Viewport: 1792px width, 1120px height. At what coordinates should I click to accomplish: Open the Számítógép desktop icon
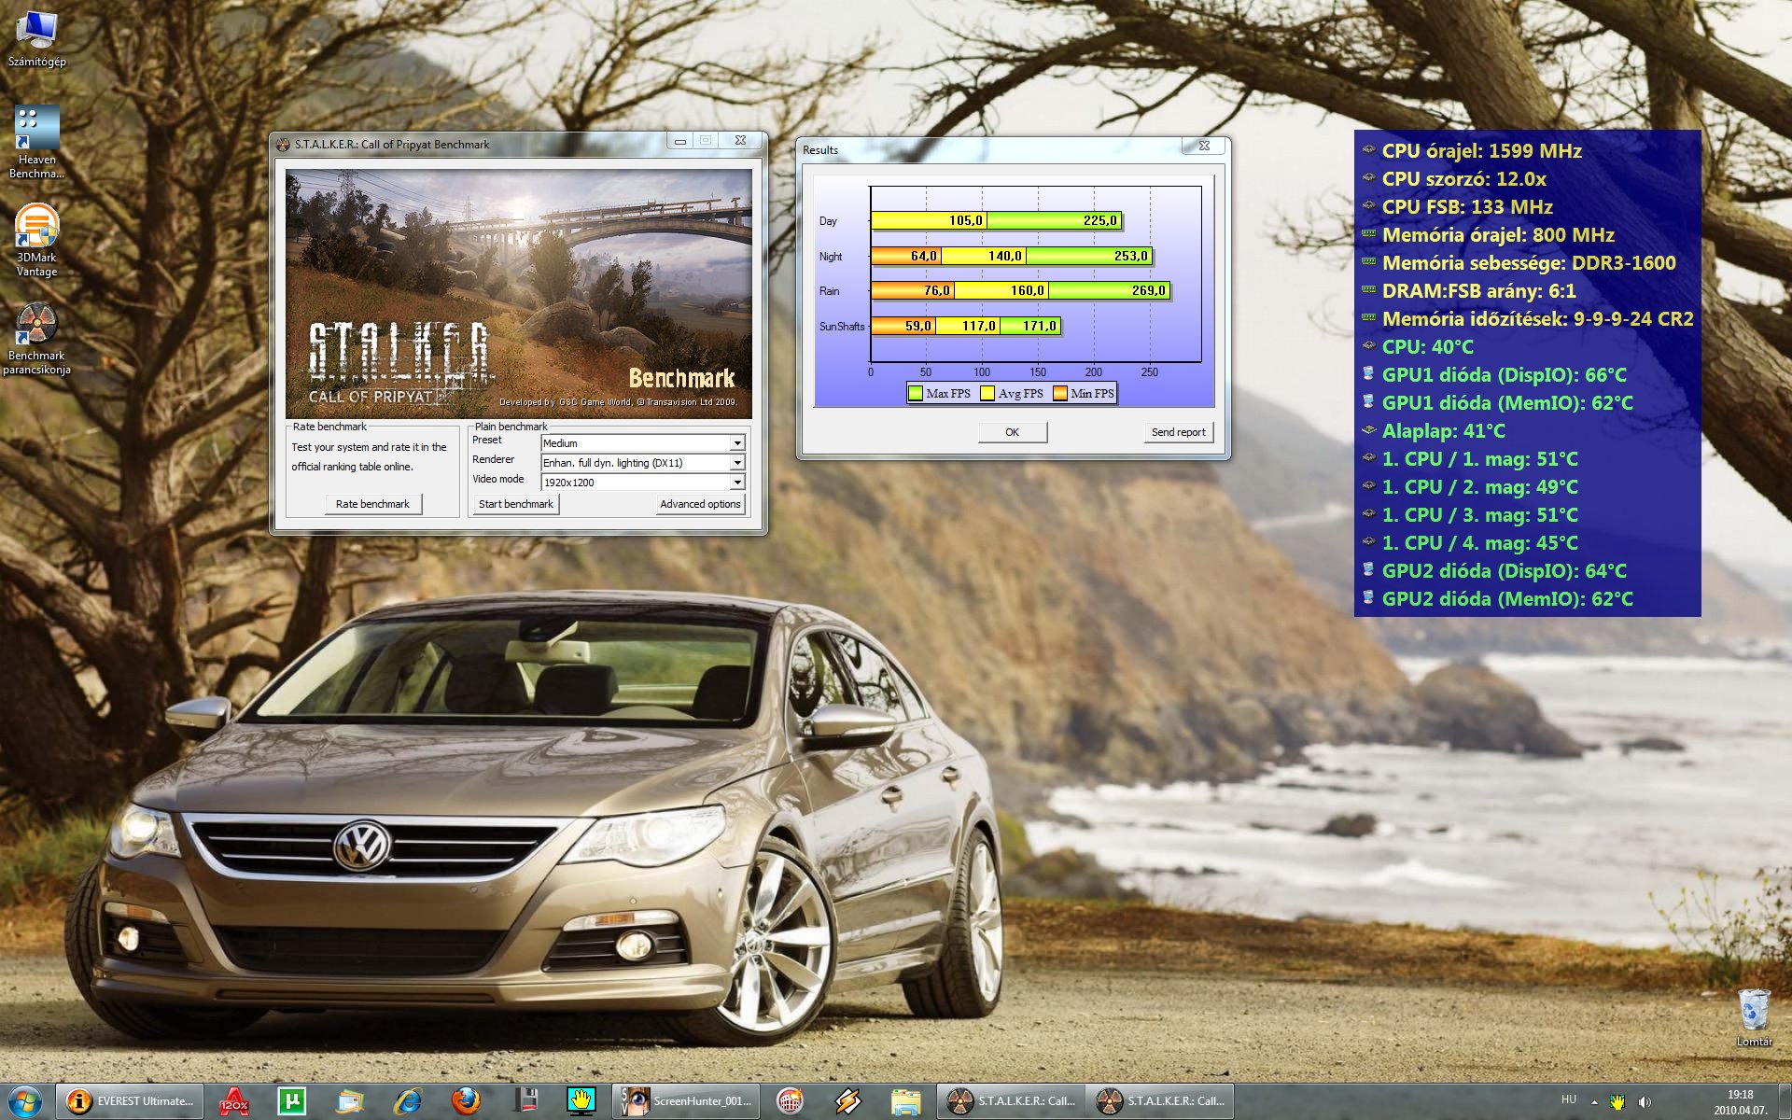(x=36, y=39)
